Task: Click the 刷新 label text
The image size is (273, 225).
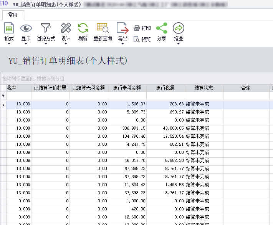Action: [83, 38]
